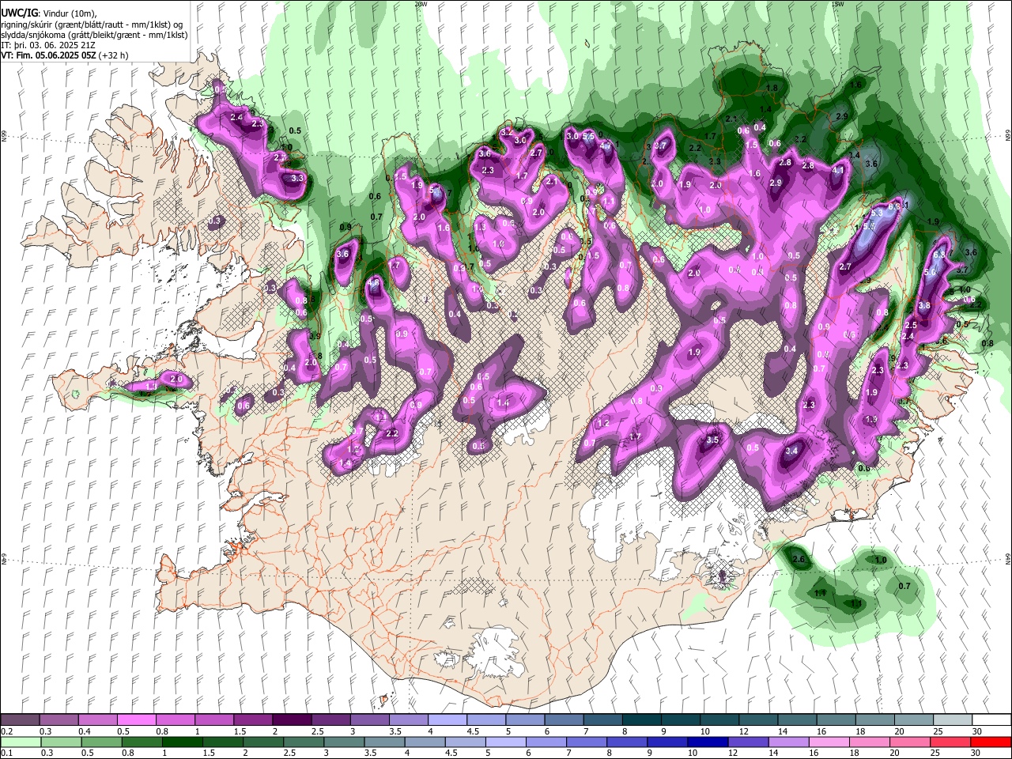Click the '5.3' value in the northeast snow band
This screenshot has width=1012, height=759.
pos(876,213)
